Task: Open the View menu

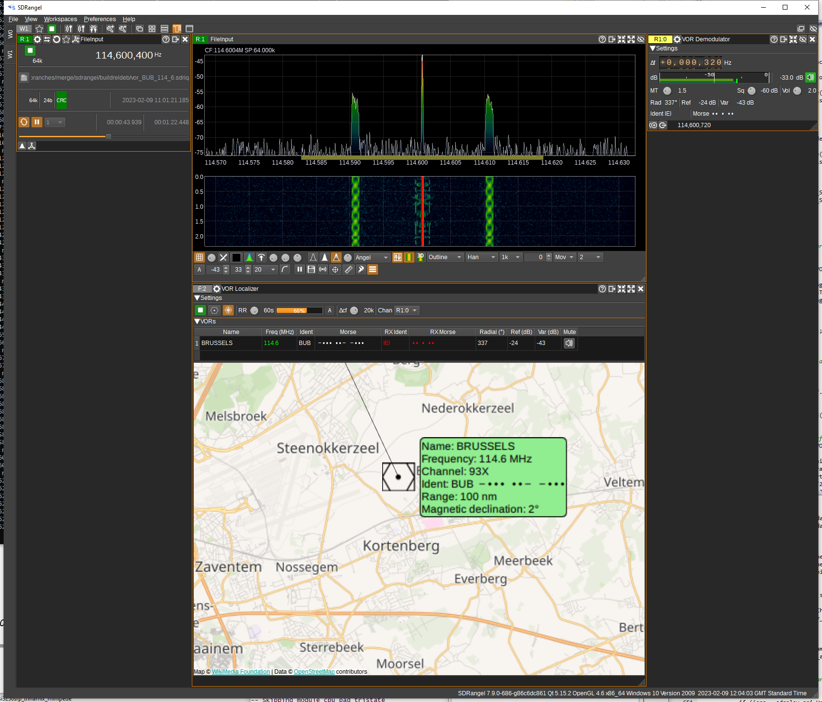Action: (x=31, y=19)
